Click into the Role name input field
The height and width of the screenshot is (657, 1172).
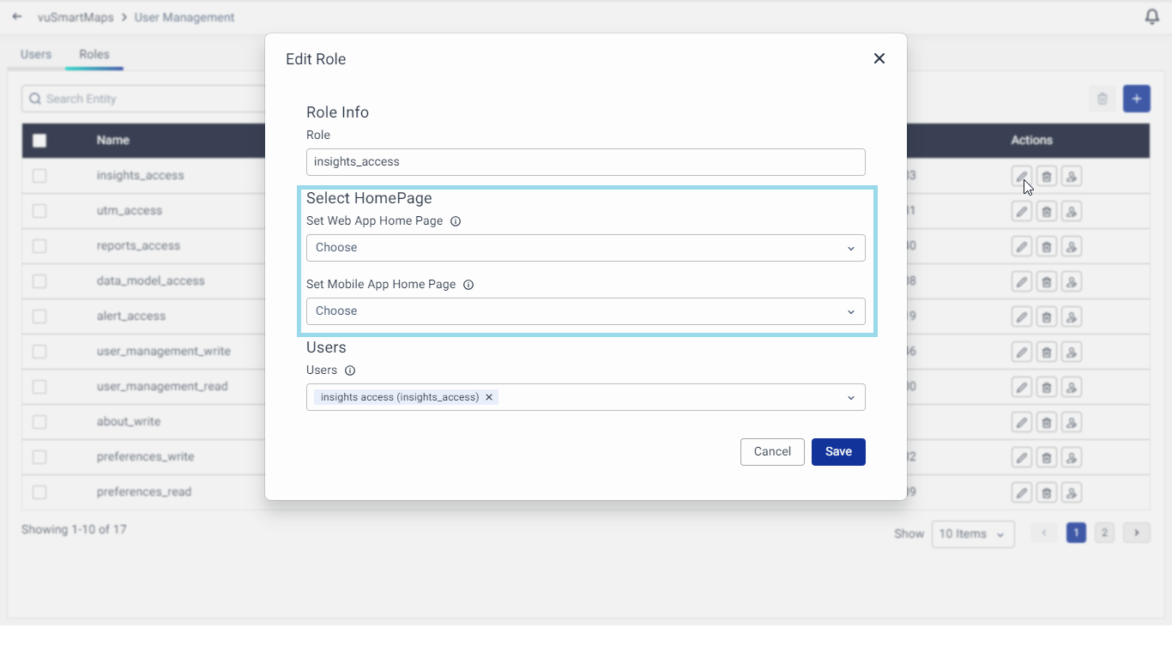[585, 162]
